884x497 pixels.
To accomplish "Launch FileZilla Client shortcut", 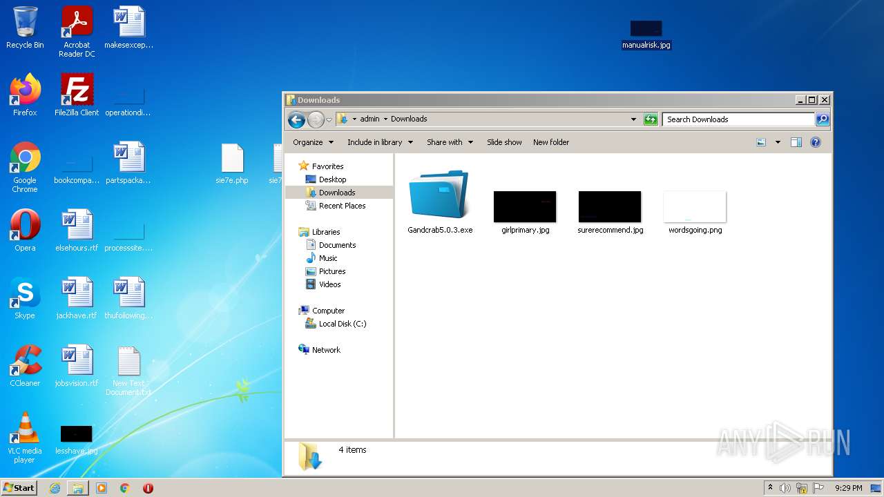I will pyautogui.click(x=77, y=95).
